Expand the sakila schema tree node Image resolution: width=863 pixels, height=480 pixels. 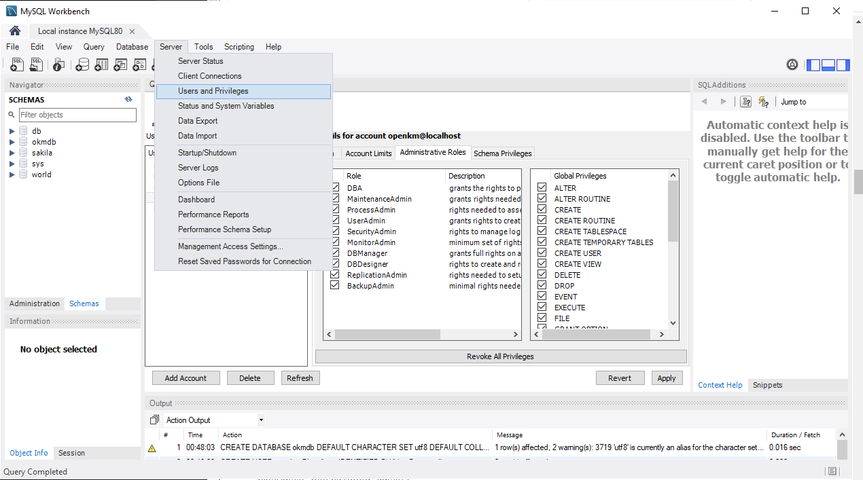click(12, 153)
